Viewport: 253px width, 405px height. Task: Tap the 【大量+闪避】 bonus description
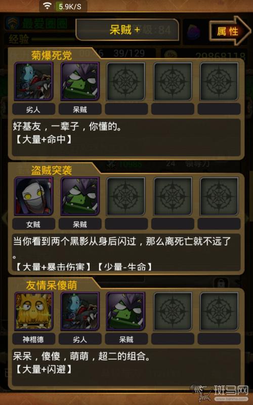tap(43, 370)
